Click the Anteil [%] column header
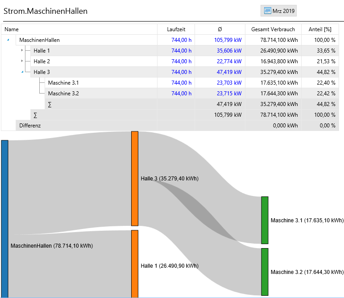Viewport: 344px width, 298px height. (x=319, y=29)
